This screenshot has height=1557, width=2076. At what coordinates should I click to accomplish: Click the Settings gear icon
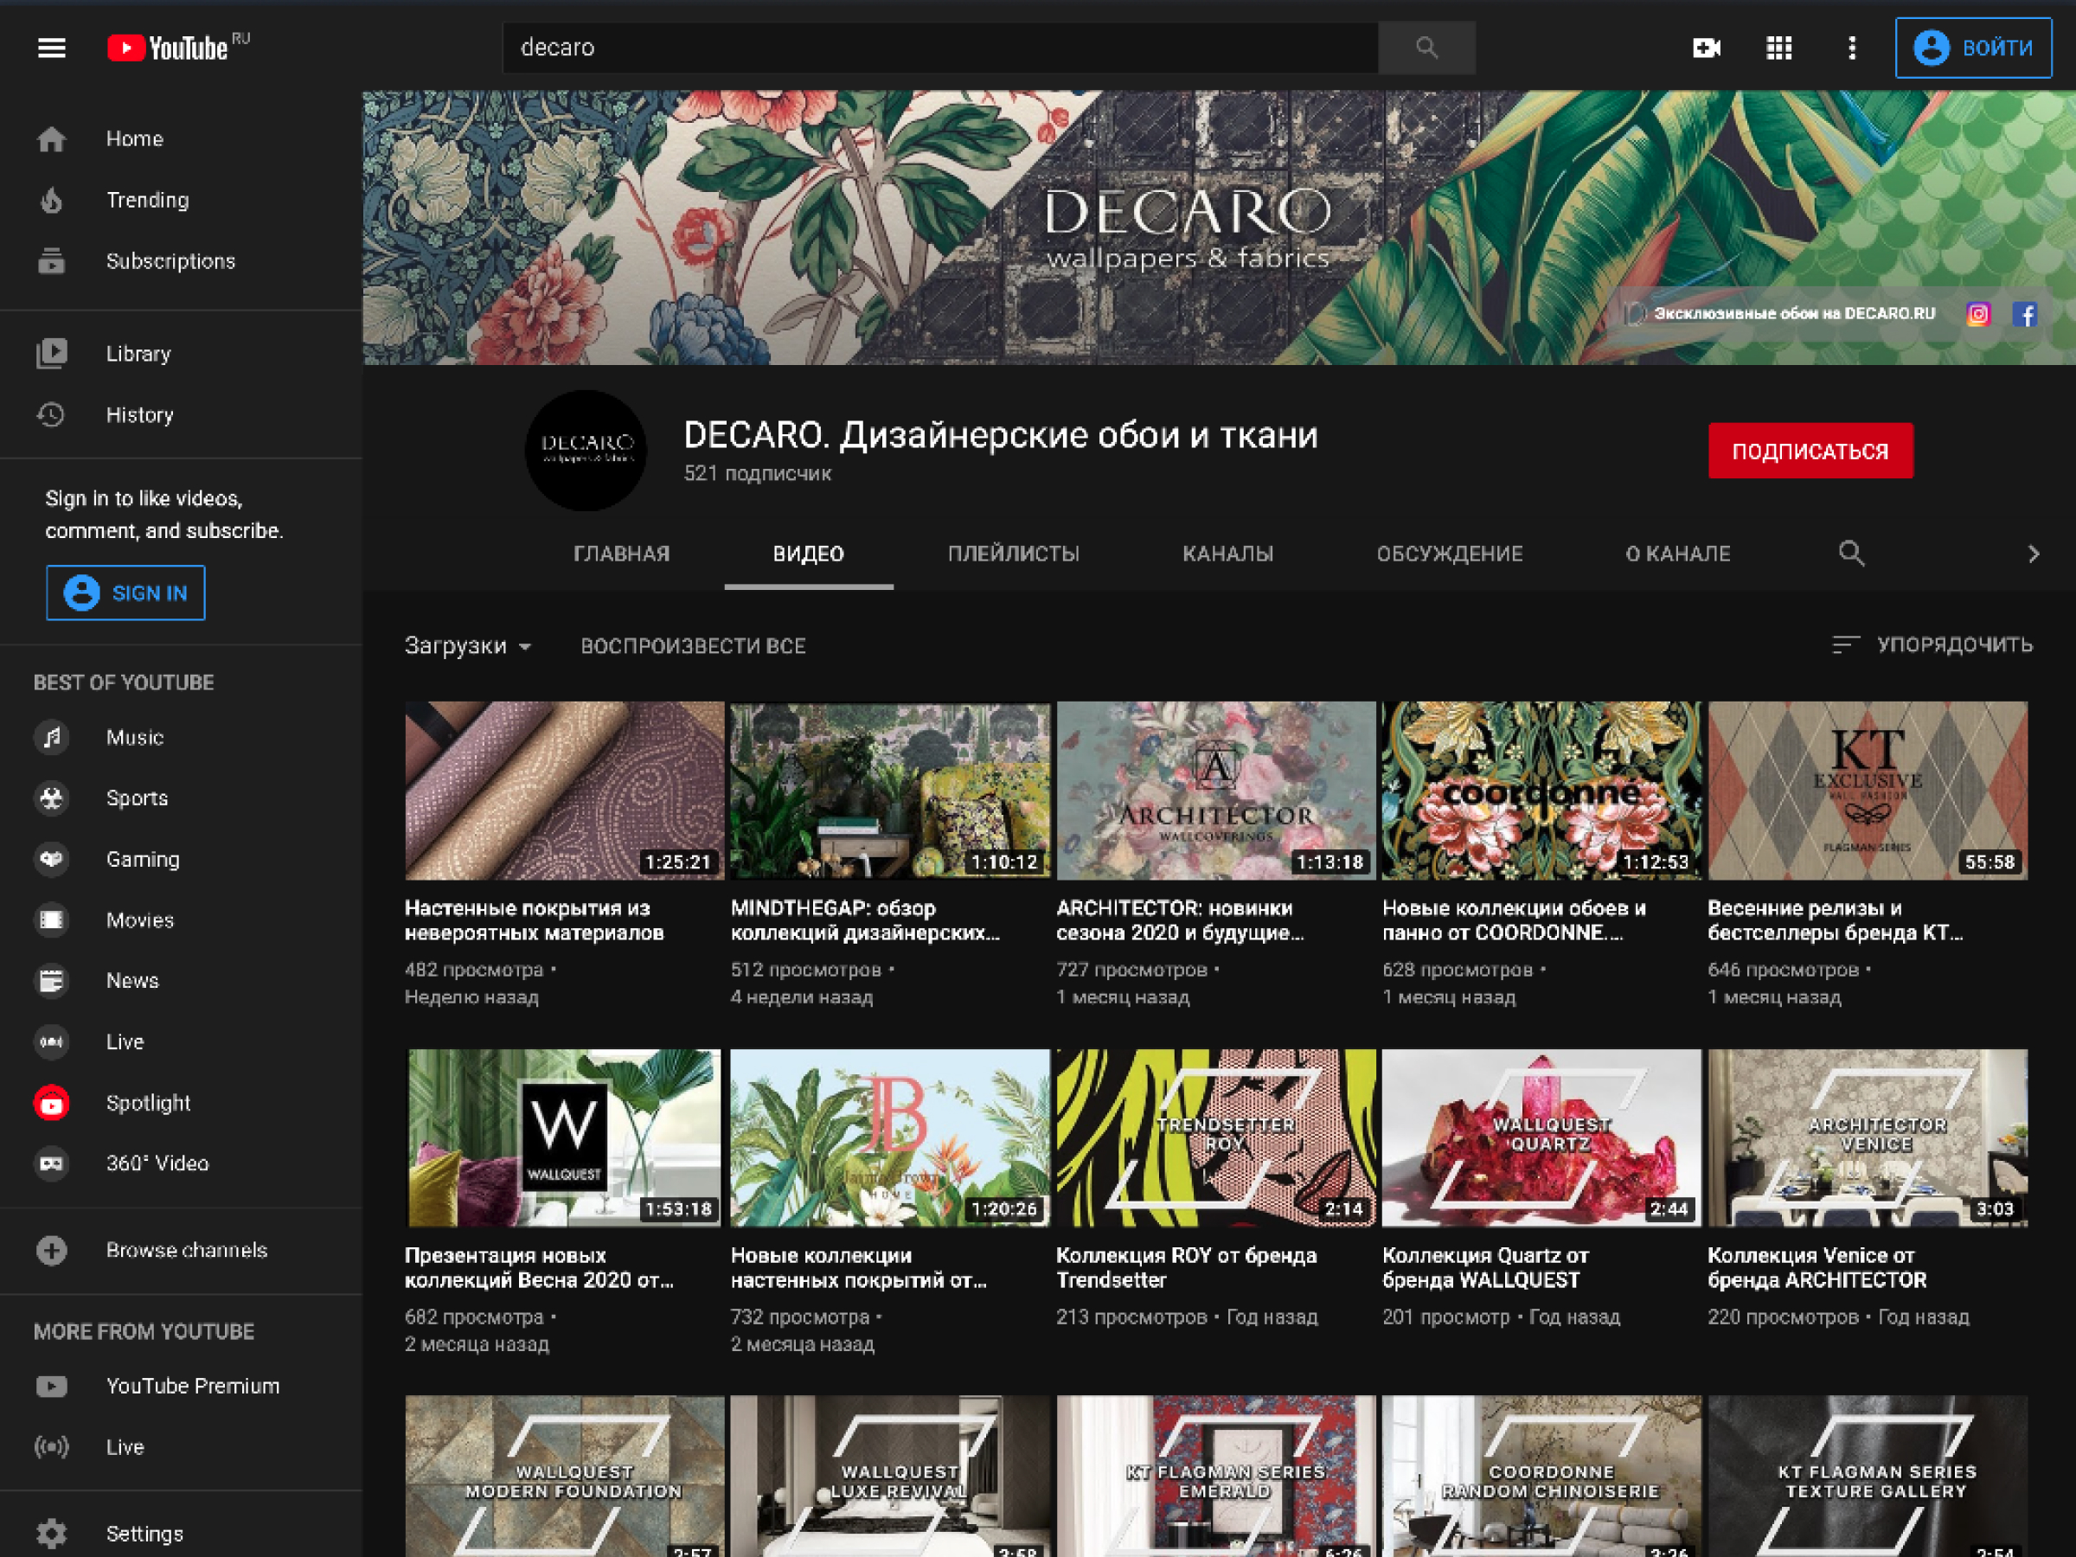52,1534
